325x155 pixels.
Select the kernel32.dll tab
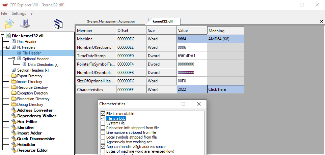click(163, 21)
